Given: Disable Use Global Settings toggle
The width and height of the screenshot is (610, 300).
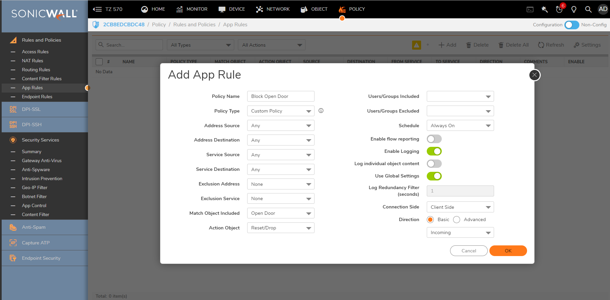Looking at the screenshot, I should [x=434, y=176].
